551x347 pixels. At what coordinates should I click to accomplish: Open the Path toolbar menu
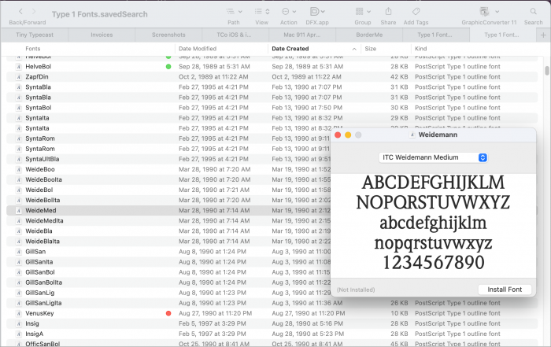[x=234, y=12]
